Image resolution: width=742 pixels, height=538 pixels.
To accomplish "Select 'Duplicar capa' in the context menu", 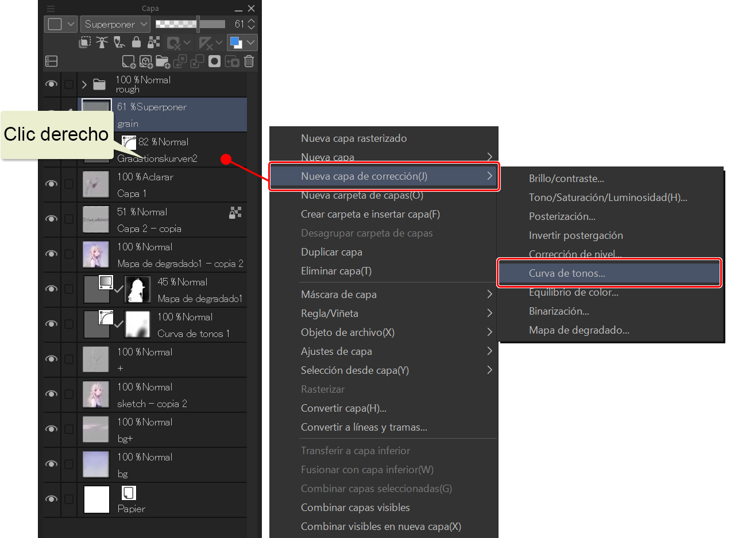I will 331,252.
